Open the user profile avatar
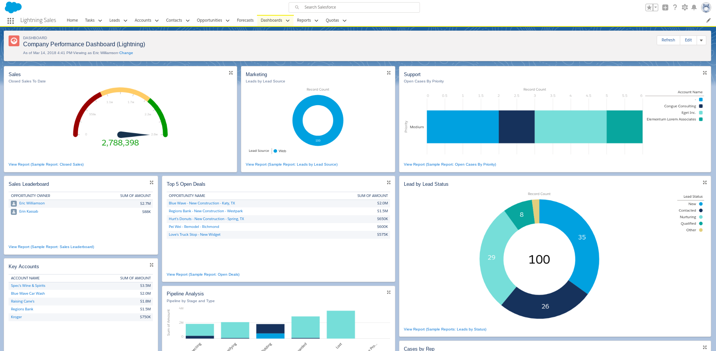 point(706,7)
